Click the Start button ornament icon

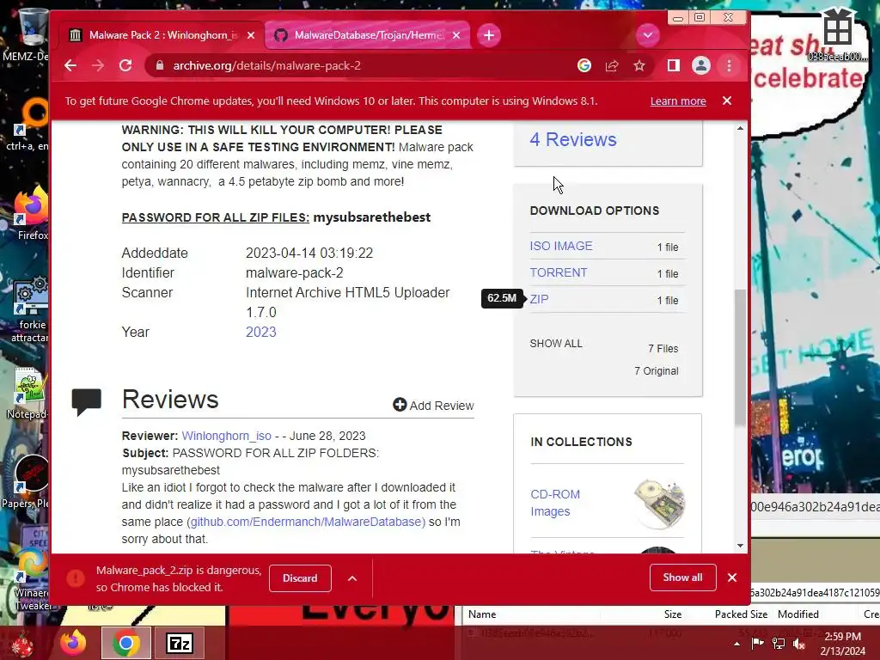(x=22, y=644)
